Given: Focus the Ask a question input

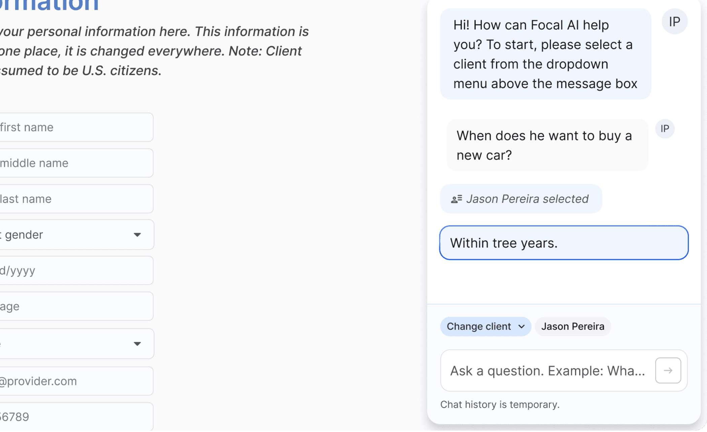Looking at the screenshot, I should 547,370.
